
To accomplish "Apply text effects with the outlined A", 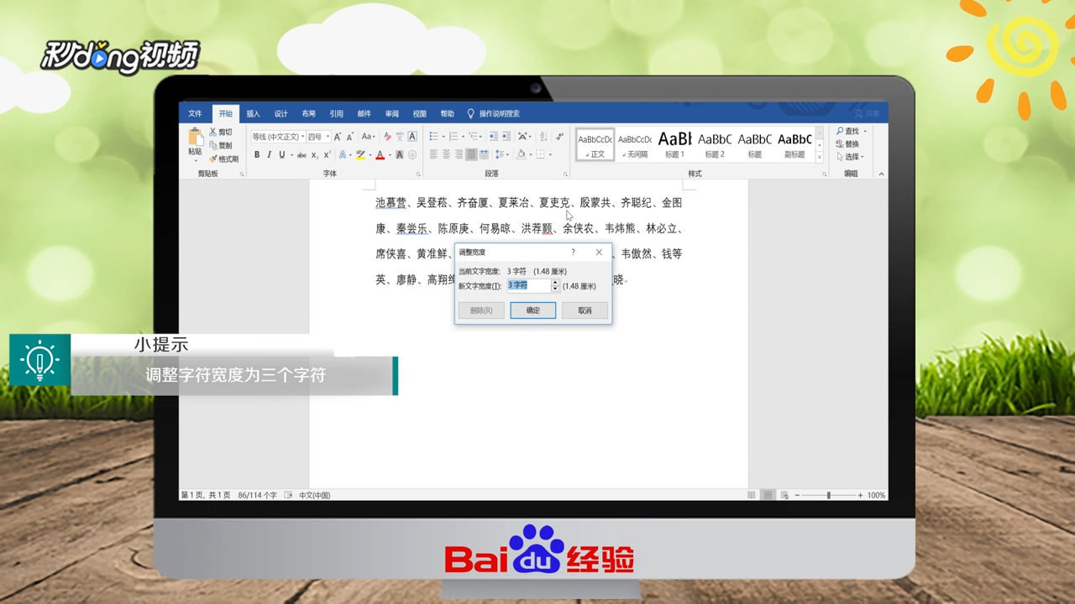I will (343, 155).
